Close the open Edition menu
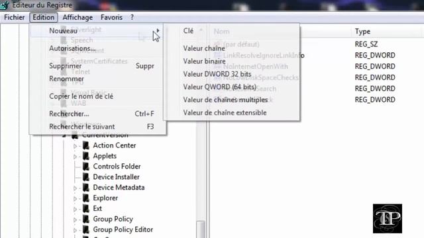424x238 pixels. point(44,18)
